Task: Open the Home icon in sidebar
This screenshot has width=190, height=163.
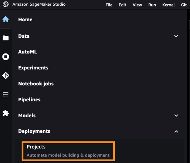Action: coord(6,19)
